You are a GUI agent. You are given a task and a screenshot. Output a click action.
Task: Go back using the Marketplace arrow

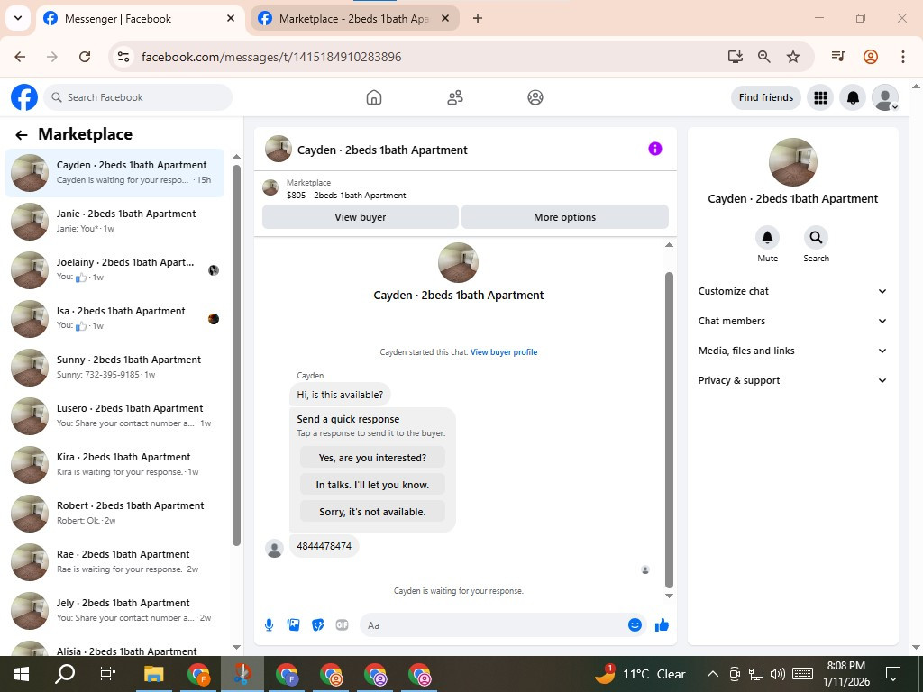point(22,135)
